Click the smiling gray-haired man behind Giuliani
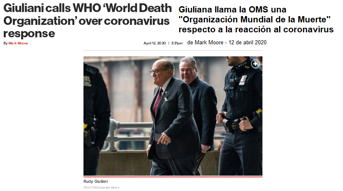This screenshot has width=343, height=191. [x=188, y=70]
